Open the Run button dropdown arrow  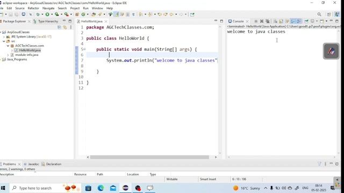(52, 14)
